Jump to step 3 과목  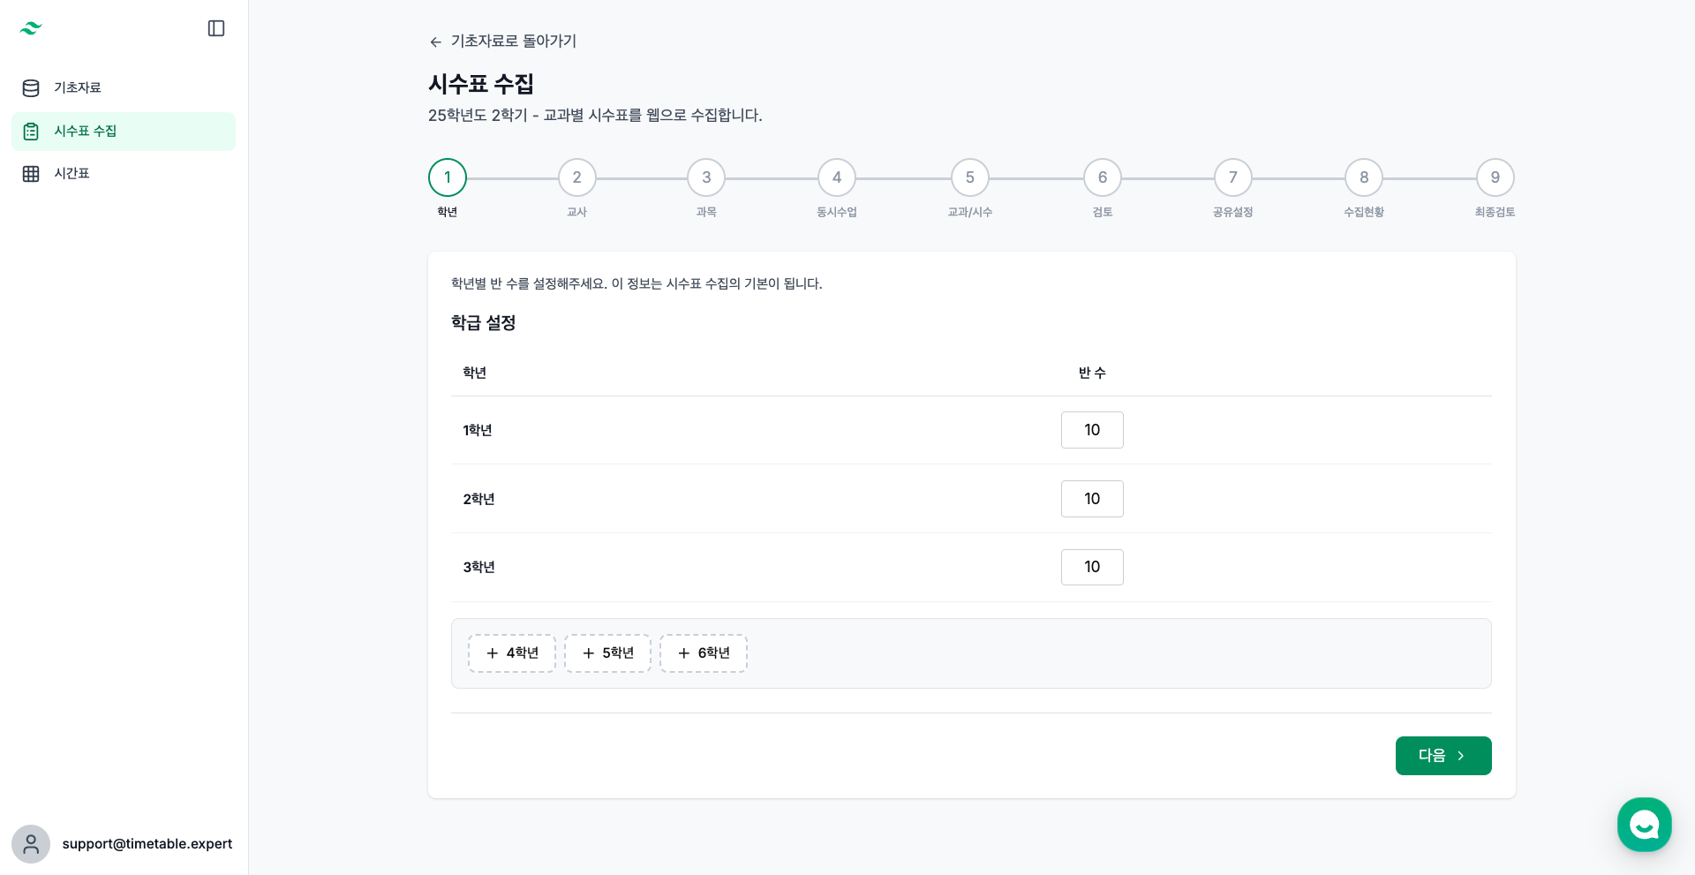706,178
